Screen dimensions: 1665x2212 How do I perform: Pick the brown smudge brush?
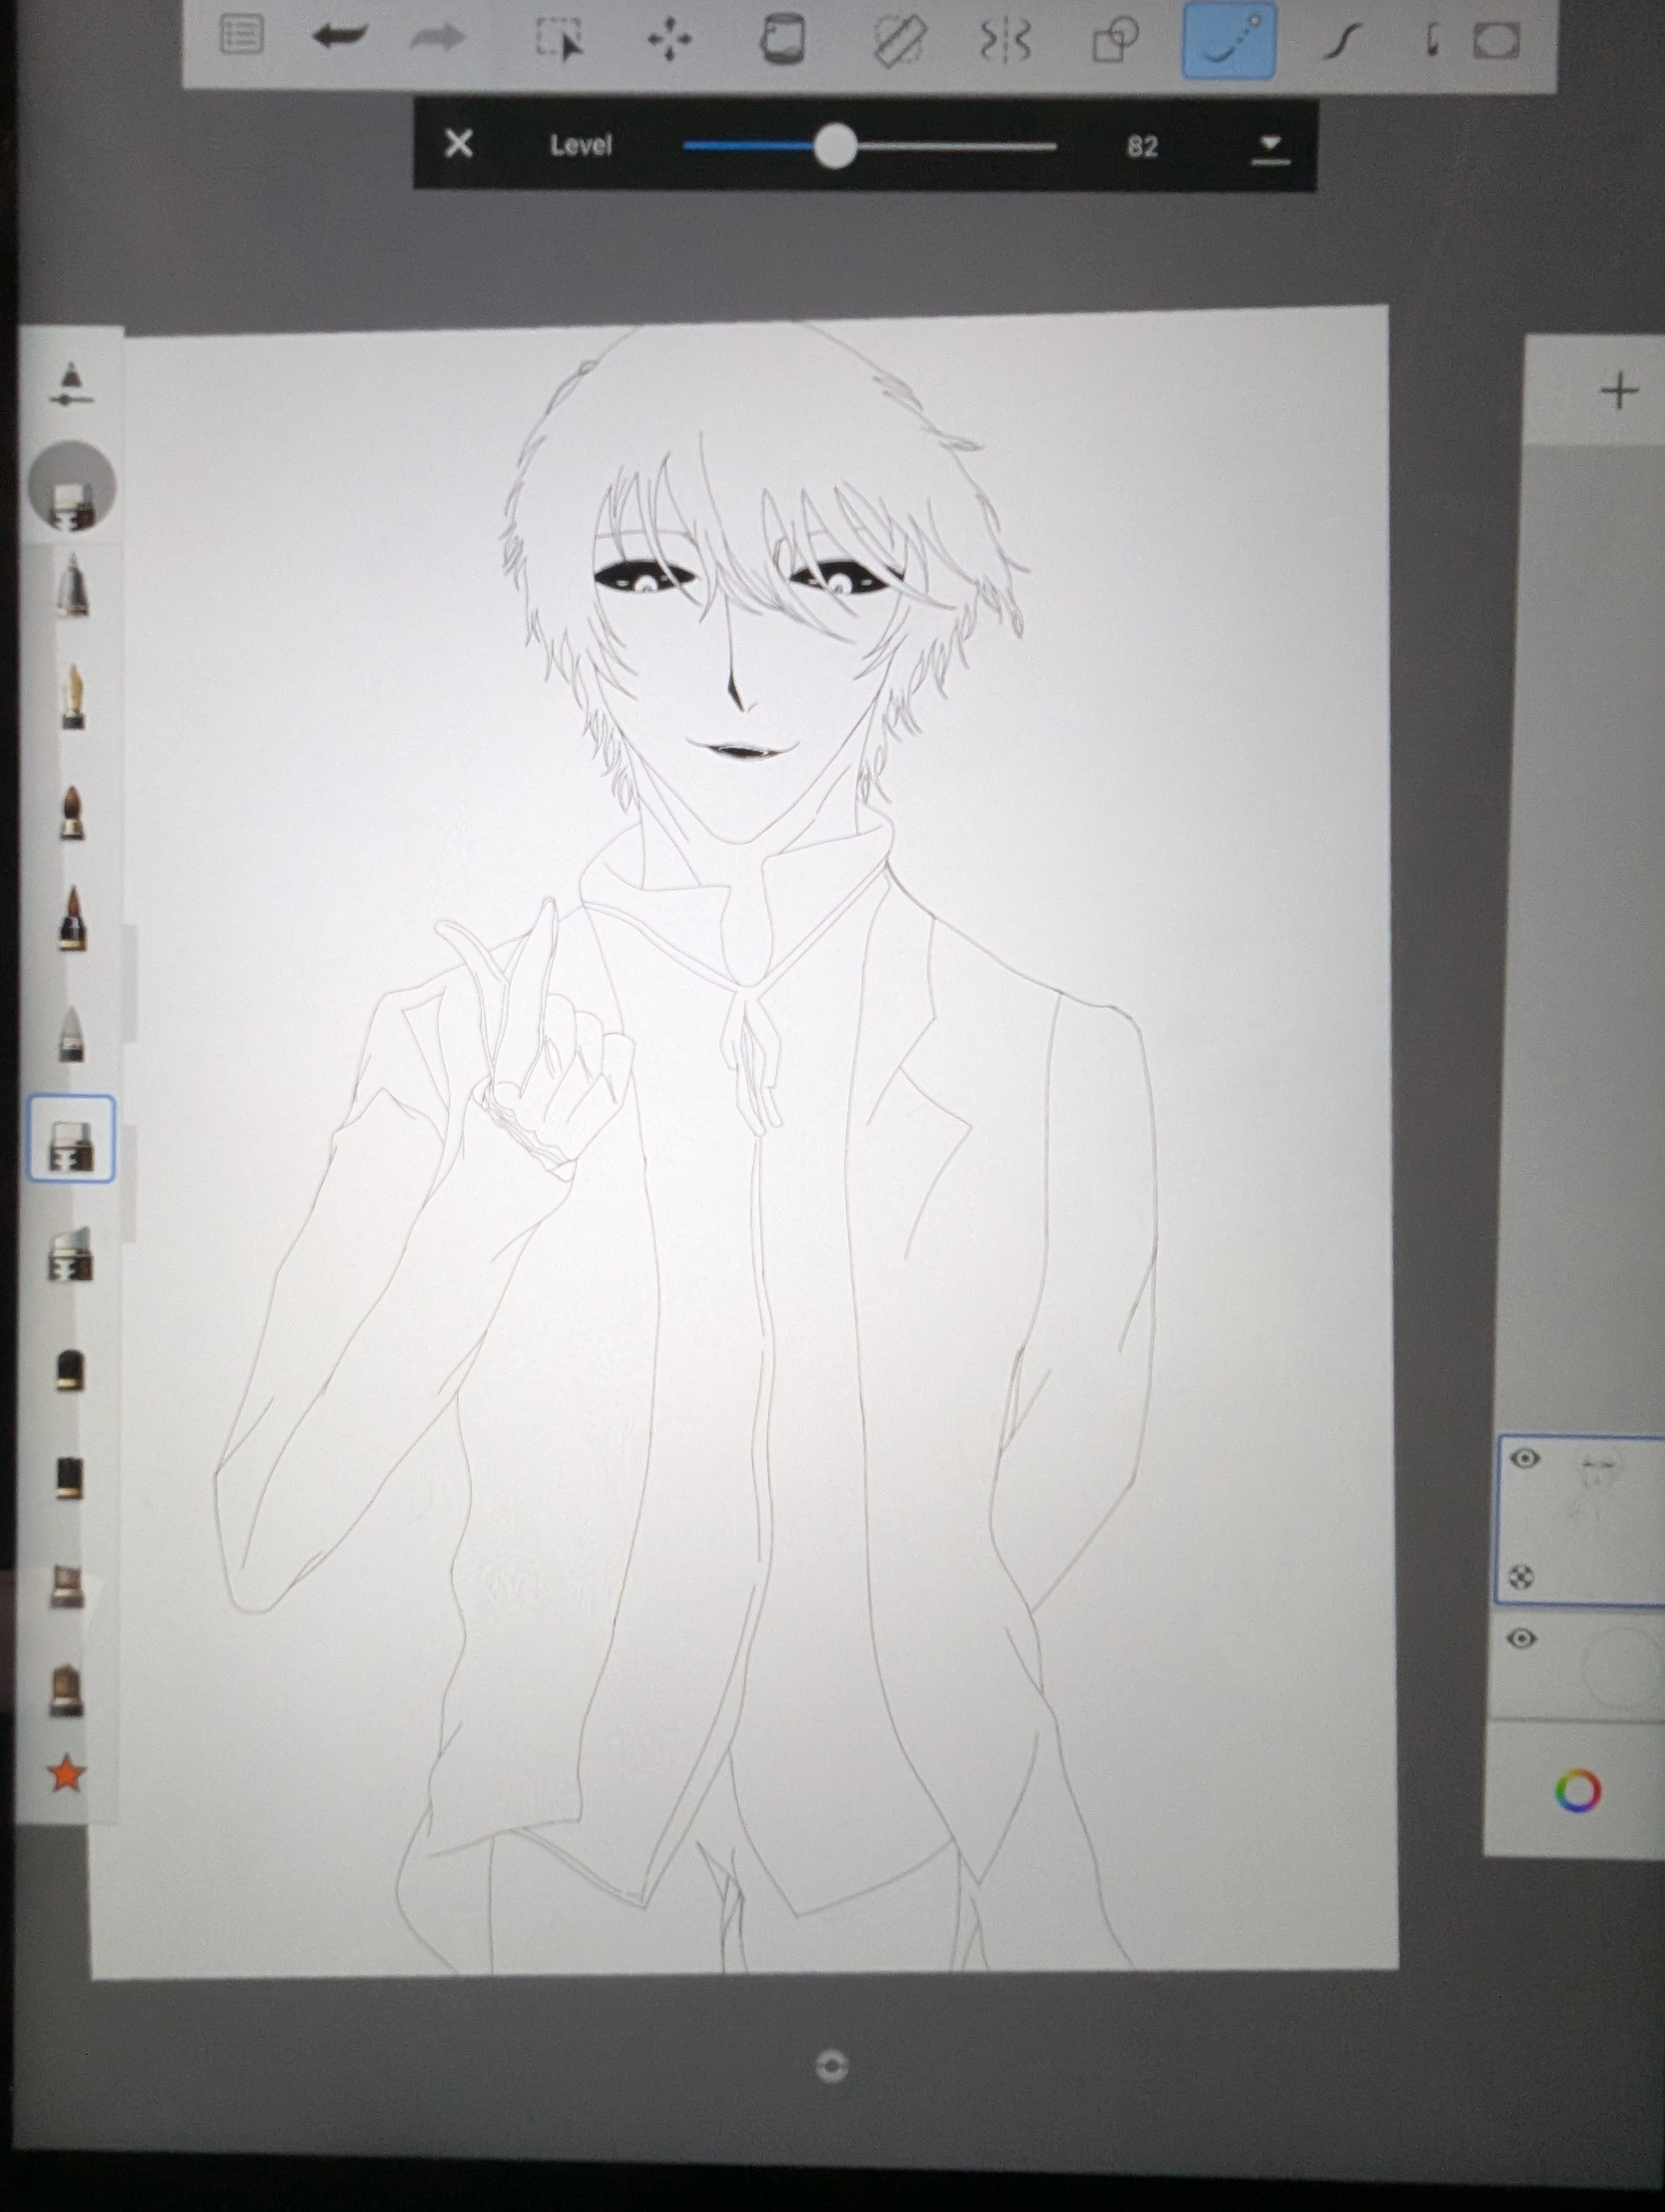(67, 1586)
